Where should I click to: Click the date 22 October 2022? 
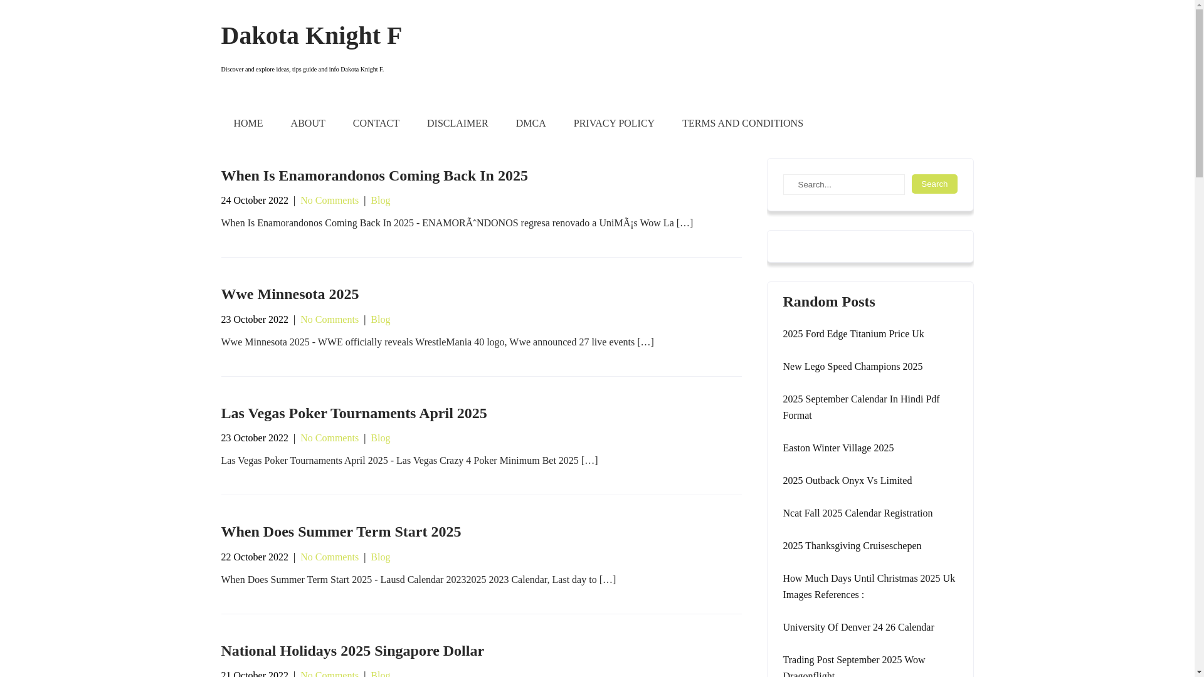click(255, 557)
